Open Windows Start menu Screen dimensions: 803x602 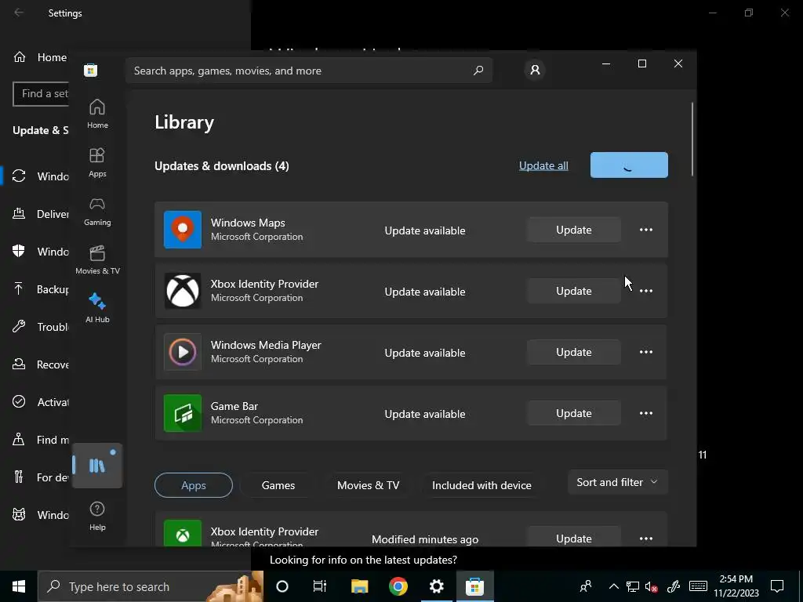point(19,586)
